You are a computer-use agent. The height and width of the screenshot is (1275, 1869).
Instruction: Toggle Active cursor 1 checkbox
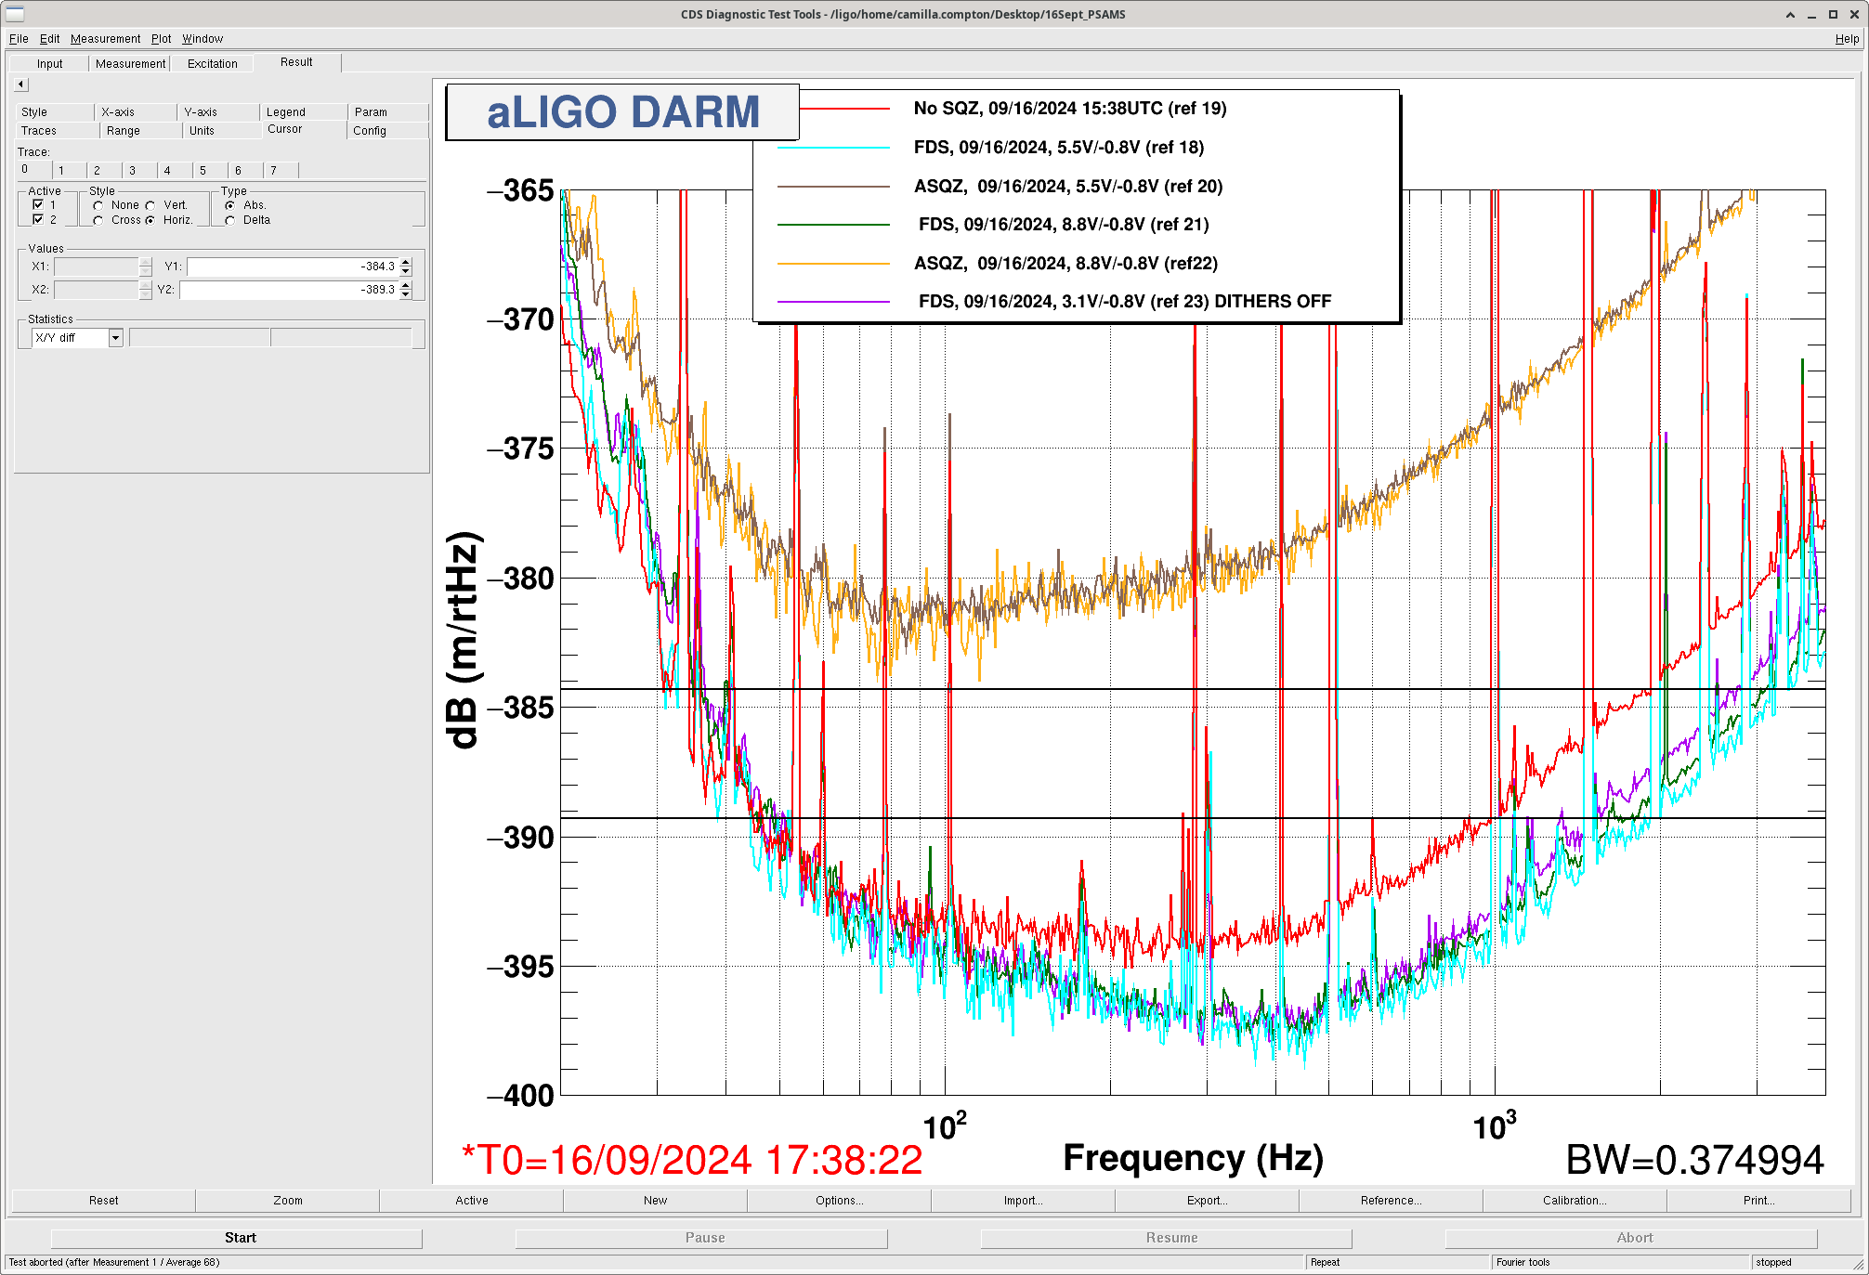(x=38, y=204)
